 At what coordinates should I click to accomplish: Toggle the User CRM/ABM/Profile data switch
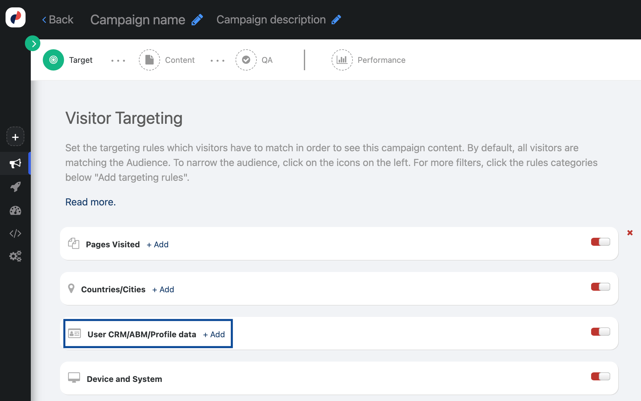[x=600, y=332]
